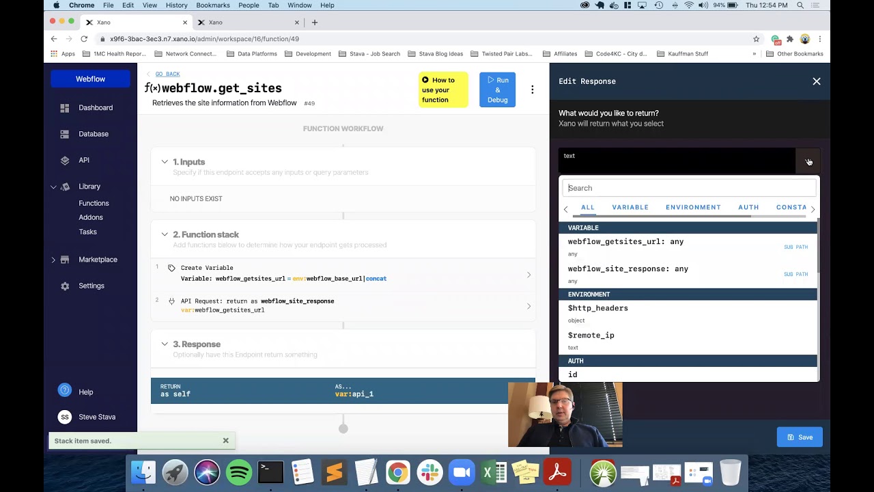The image size is (874, 492).
Task: Slide filter tabs right with arrow
Action: (813, 209)
